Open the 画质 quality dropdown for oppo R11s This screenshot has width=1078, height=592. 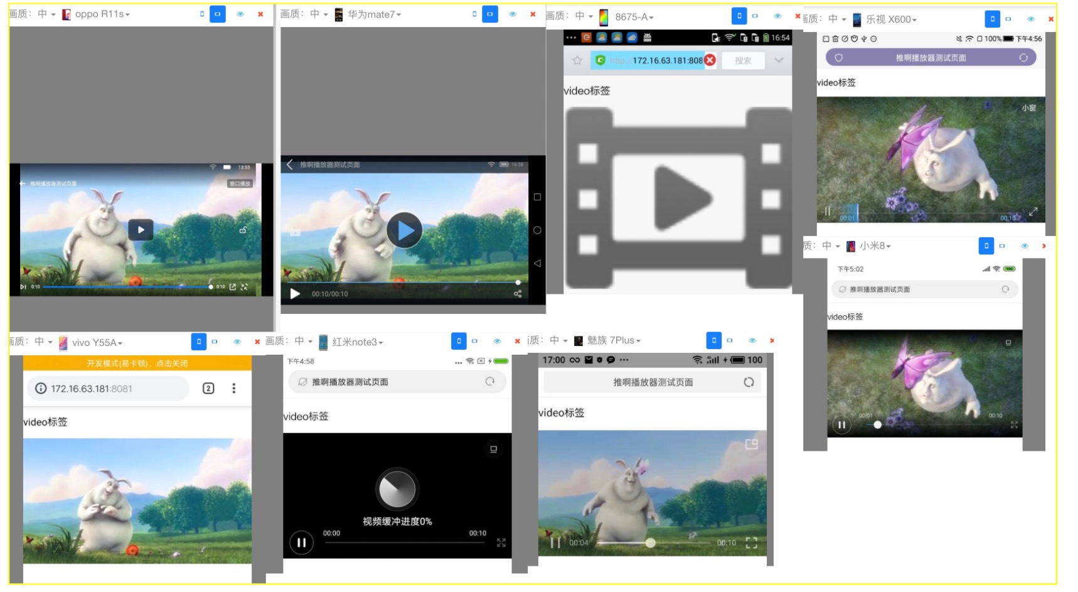(46, 14)
